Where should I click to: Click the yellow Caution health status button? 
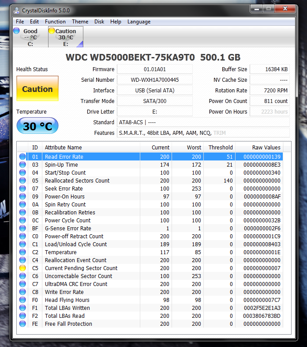click(x=37, y=88)
